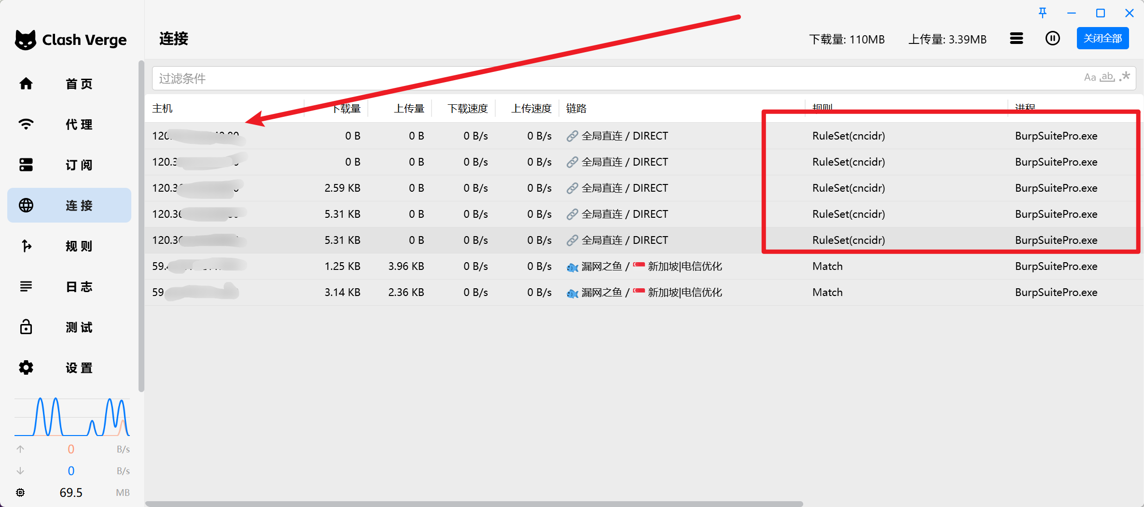The image size is (1144, 507).
Task: Click the Clash Verge cat logo
Action: point(26,40)
